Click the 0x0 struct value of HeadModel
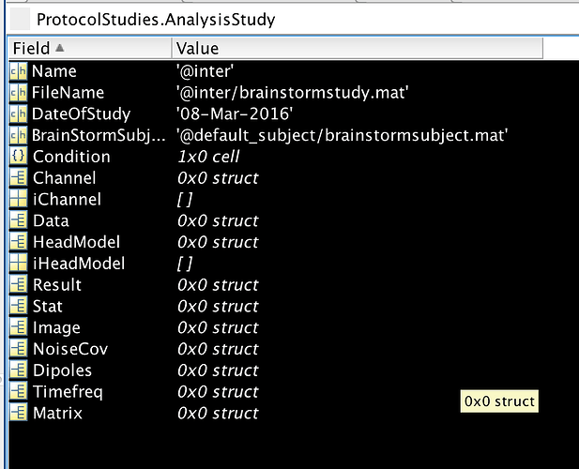The height and width of the screenshot is (469, 579). coord(218,242)
